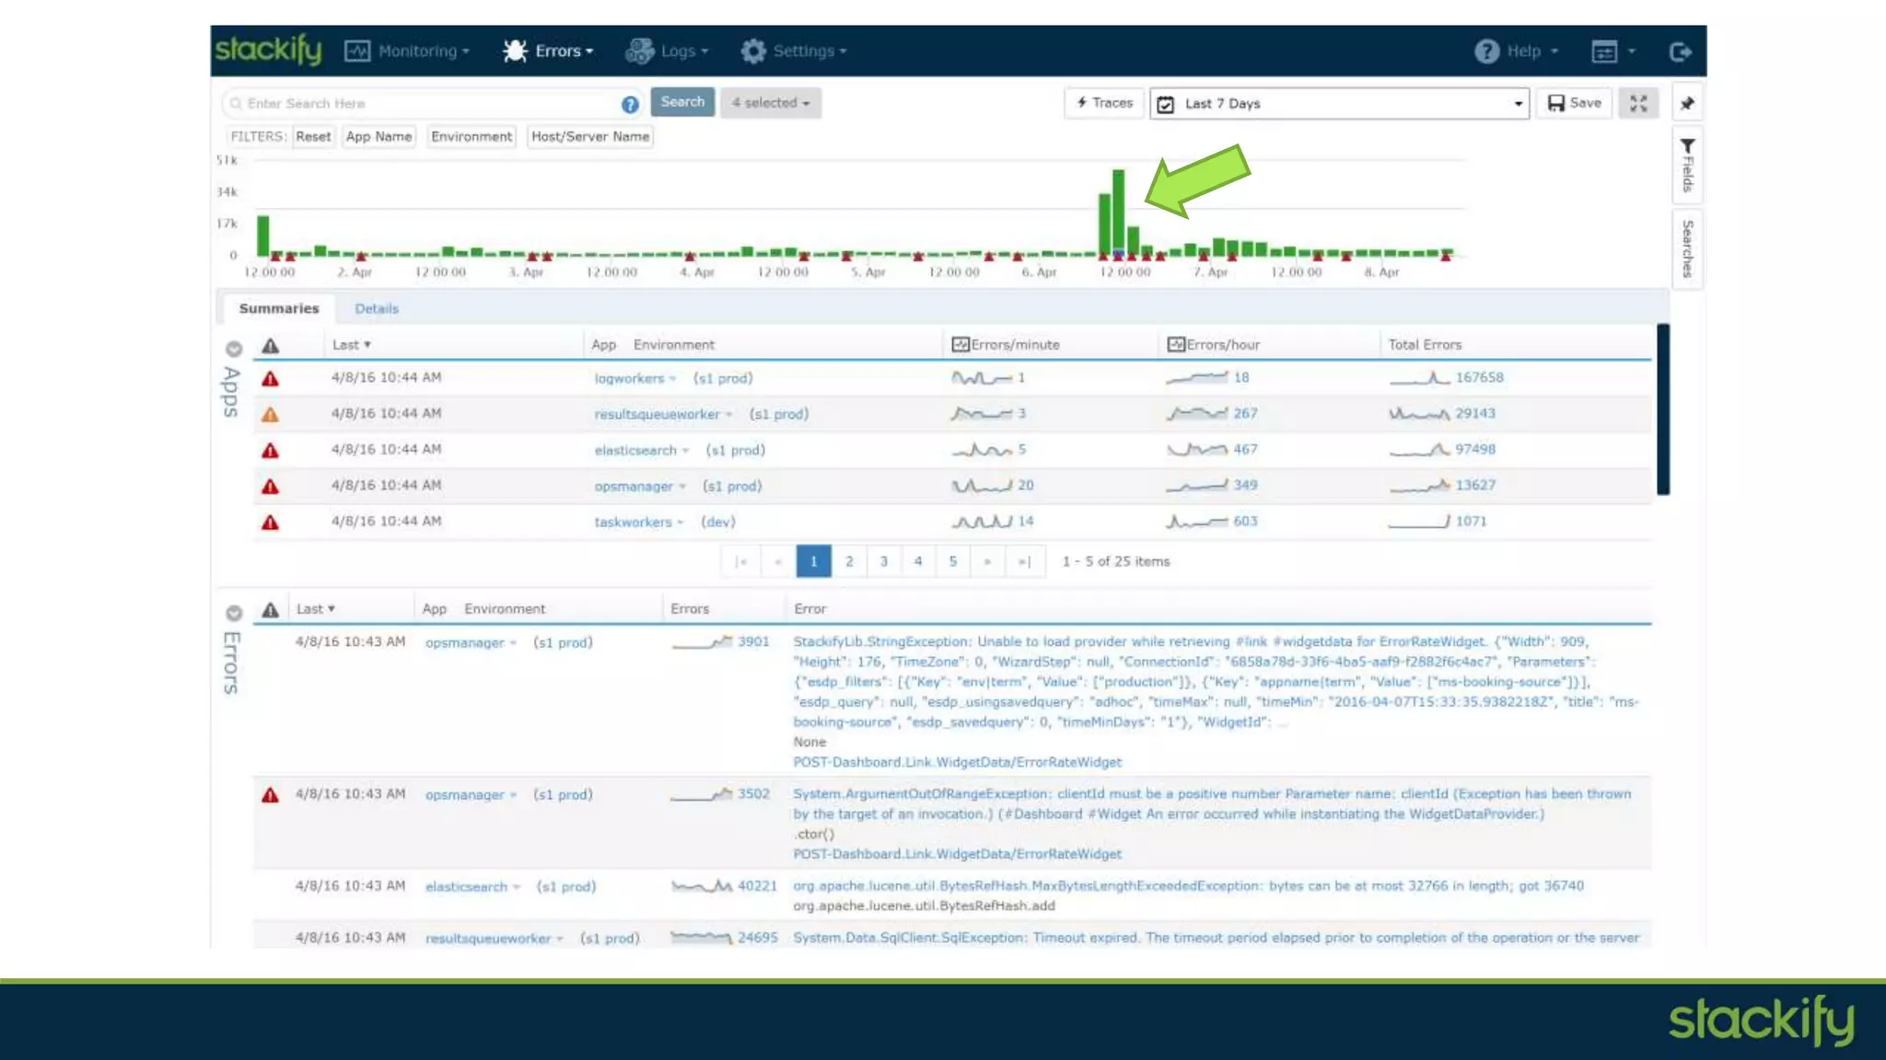Expand the logworkers app dropdown arrow
1886x1060 pixels.
pos(672,379)
